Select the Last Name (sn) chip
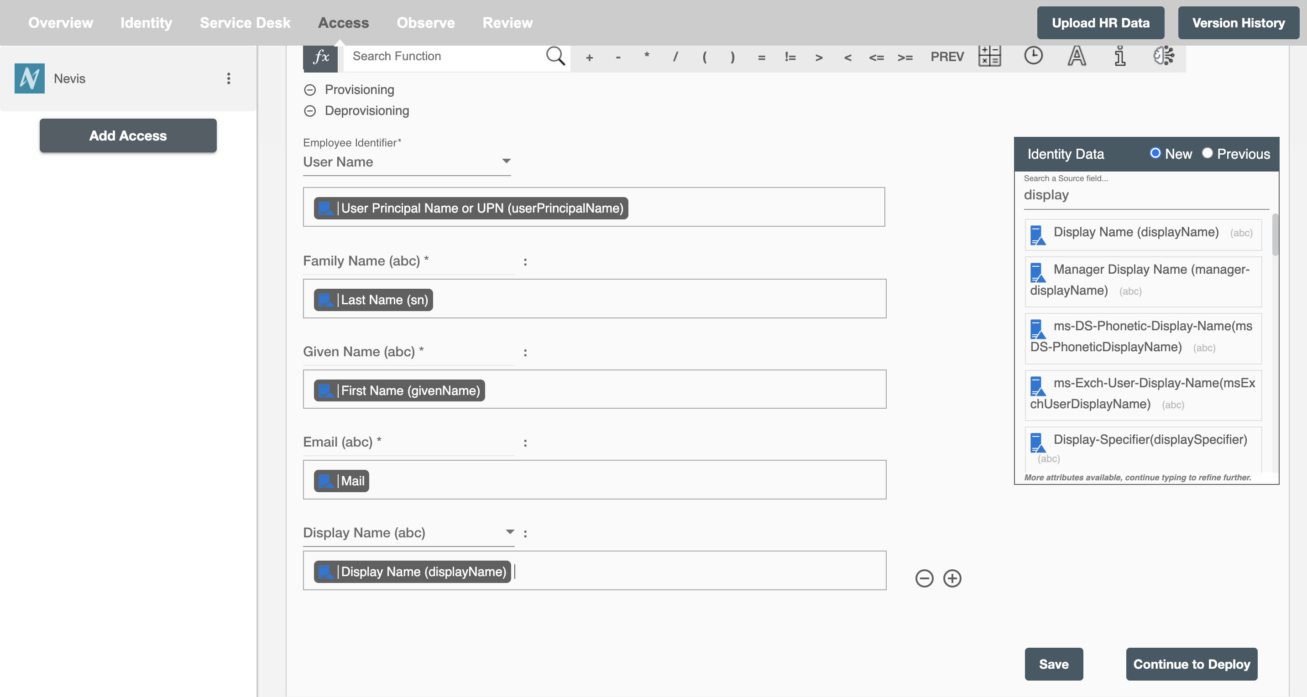Screen dimensions: 1307x697 [373, 300]
